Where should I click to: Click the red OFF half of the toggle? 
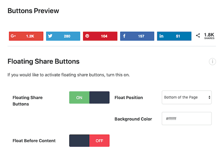(99, 140)
